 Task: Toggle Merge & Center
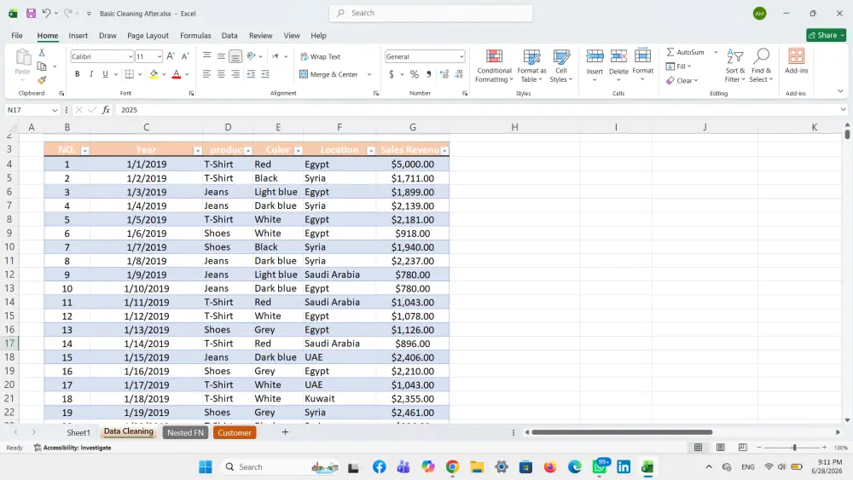coord(328,74)
